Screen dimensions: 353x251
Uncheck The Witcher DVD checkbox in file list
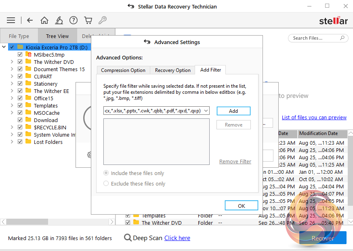(128, 223)
